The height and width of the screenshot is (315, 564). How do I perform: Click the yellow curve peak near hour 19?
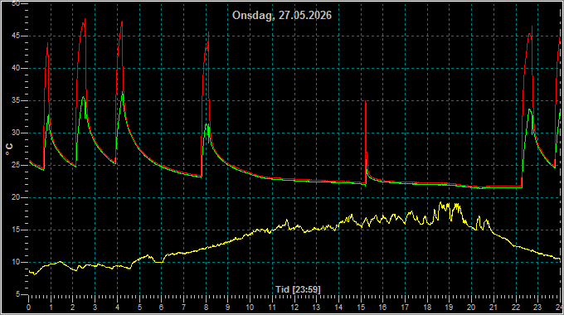[x=440, y=203]
